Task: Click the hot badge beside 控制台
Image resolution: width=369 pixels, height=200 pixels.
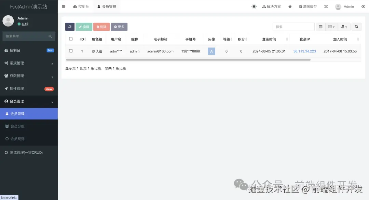Action: tap(50, 50)
